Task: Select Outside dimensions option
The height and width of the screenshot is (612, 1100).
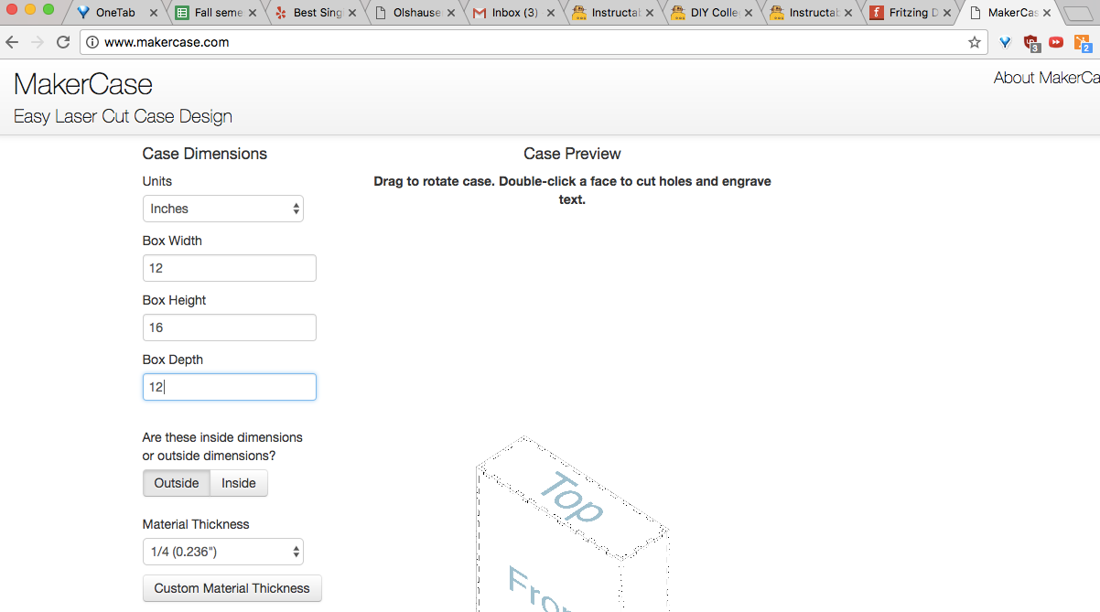Action: [177, 483]
